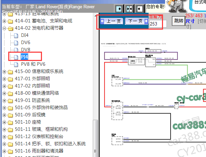Click the 501-16 folder icon

tap(10, 151)
